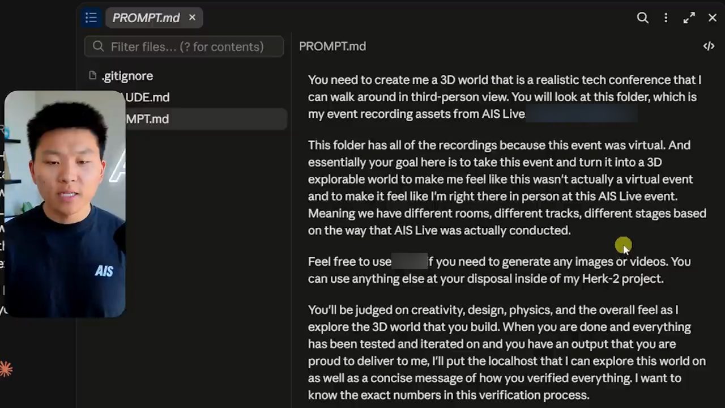Click the paragraph starting 'Feel free to use'

[x=500, y=270]
